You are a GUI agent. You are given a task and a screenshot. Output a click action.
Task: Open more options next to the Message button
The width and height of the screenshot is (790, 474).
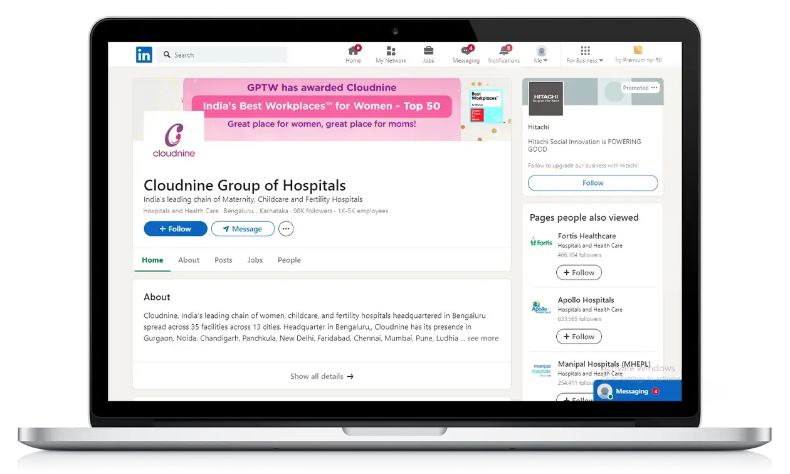[286, 228]
